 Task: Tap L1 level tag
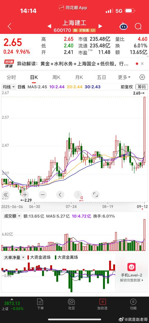tap(93, 31)
